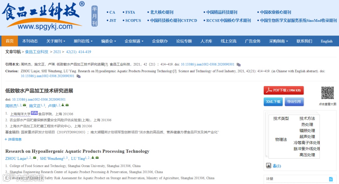Click 中国精品科技期刊 header text
This screenshot has height=184, width=339.
coord(222,12)
